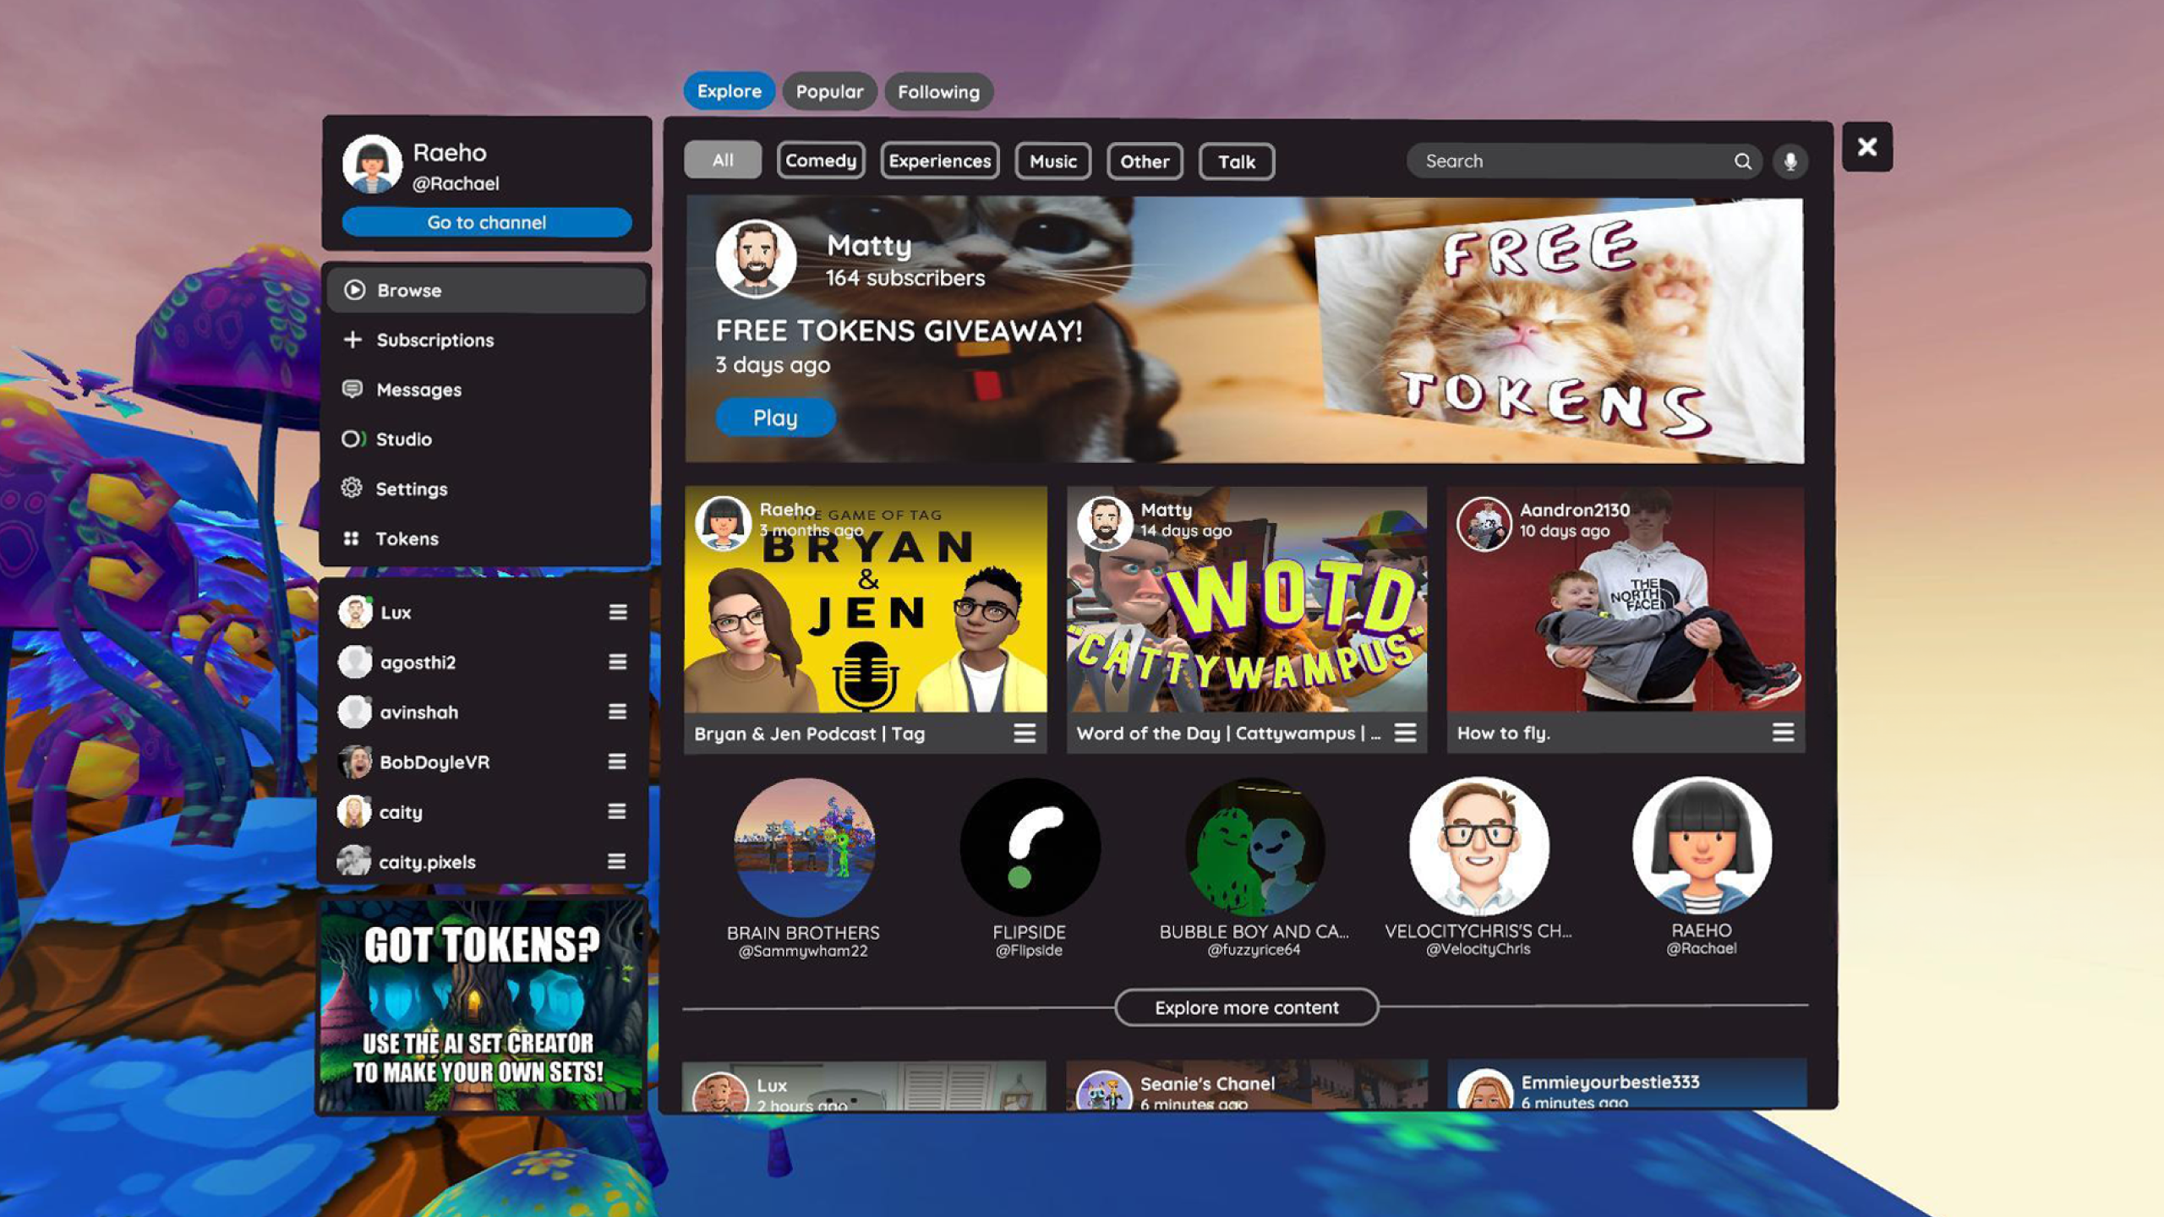Image resolution: width=2164 pixels, height=1217 pixels.
Task: Open options menu for BobDoyleVR
Action: 617,761
